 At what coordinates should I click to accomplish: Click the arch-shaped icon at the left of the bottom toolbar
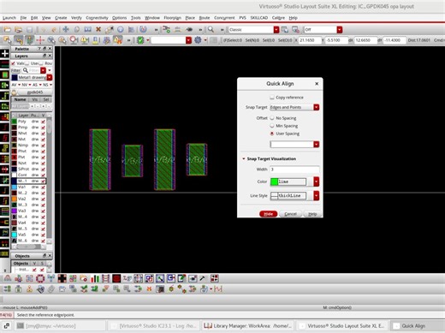point(8,278)
